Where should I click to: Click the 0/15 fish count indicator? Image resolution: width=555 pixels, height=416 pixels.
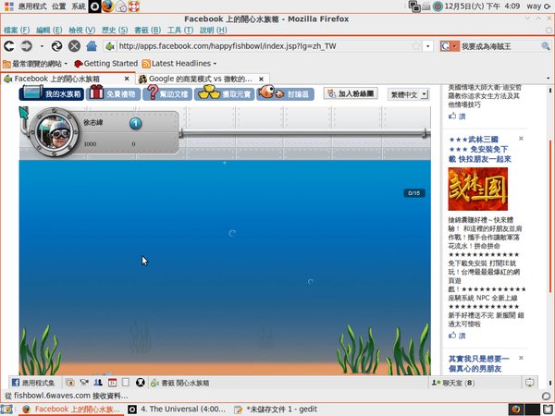[x=414, y=193]
